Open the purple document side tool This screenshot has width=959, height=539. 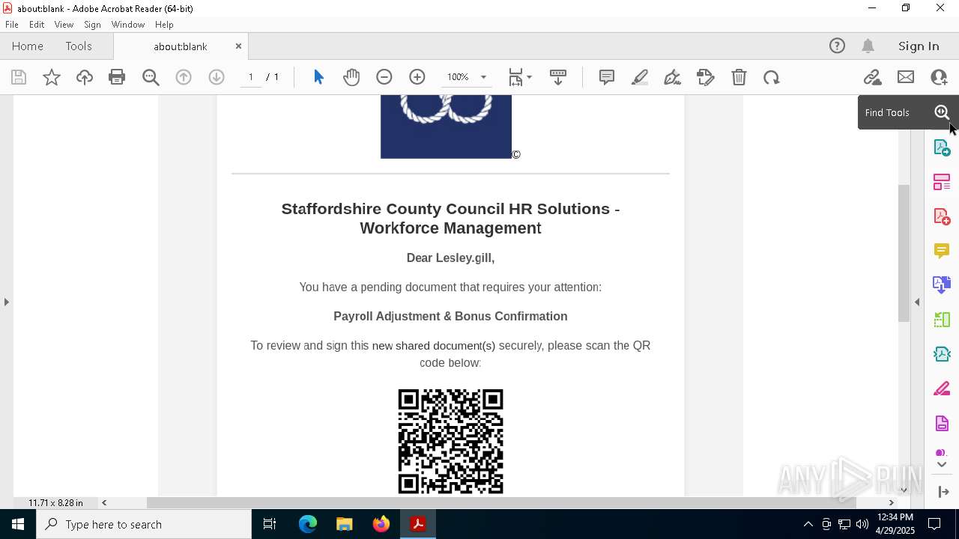[x=942, y=423]
